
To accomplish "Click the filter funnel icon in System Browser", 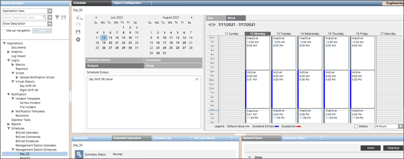I will [x=58, y=17].
